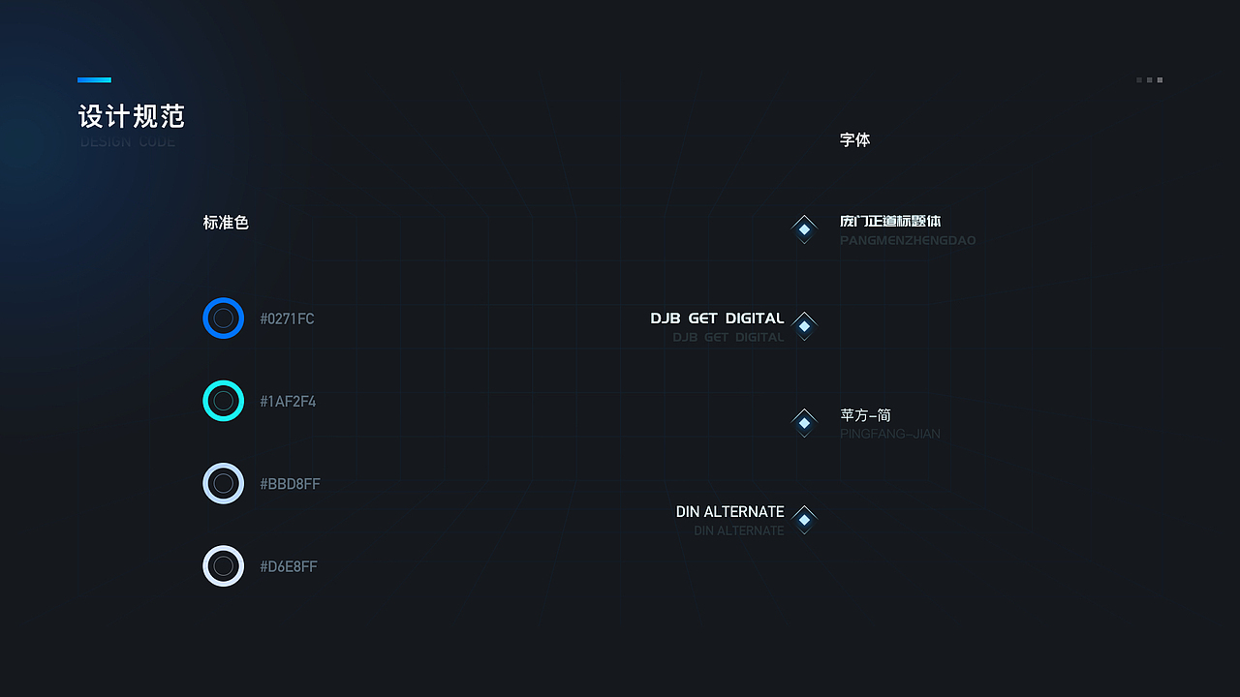Click the blue accent bar above 设计规范
The image size is (1240, 697).
[x=94, y=80]
